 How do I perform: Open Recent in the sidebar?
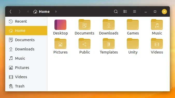coord(26,21)
